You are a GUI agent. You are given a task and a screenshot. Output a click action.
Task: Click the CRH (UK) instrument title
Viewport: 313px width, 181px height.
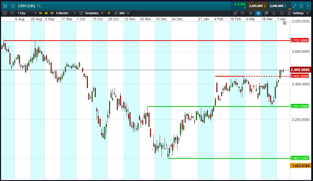point(26,6)
